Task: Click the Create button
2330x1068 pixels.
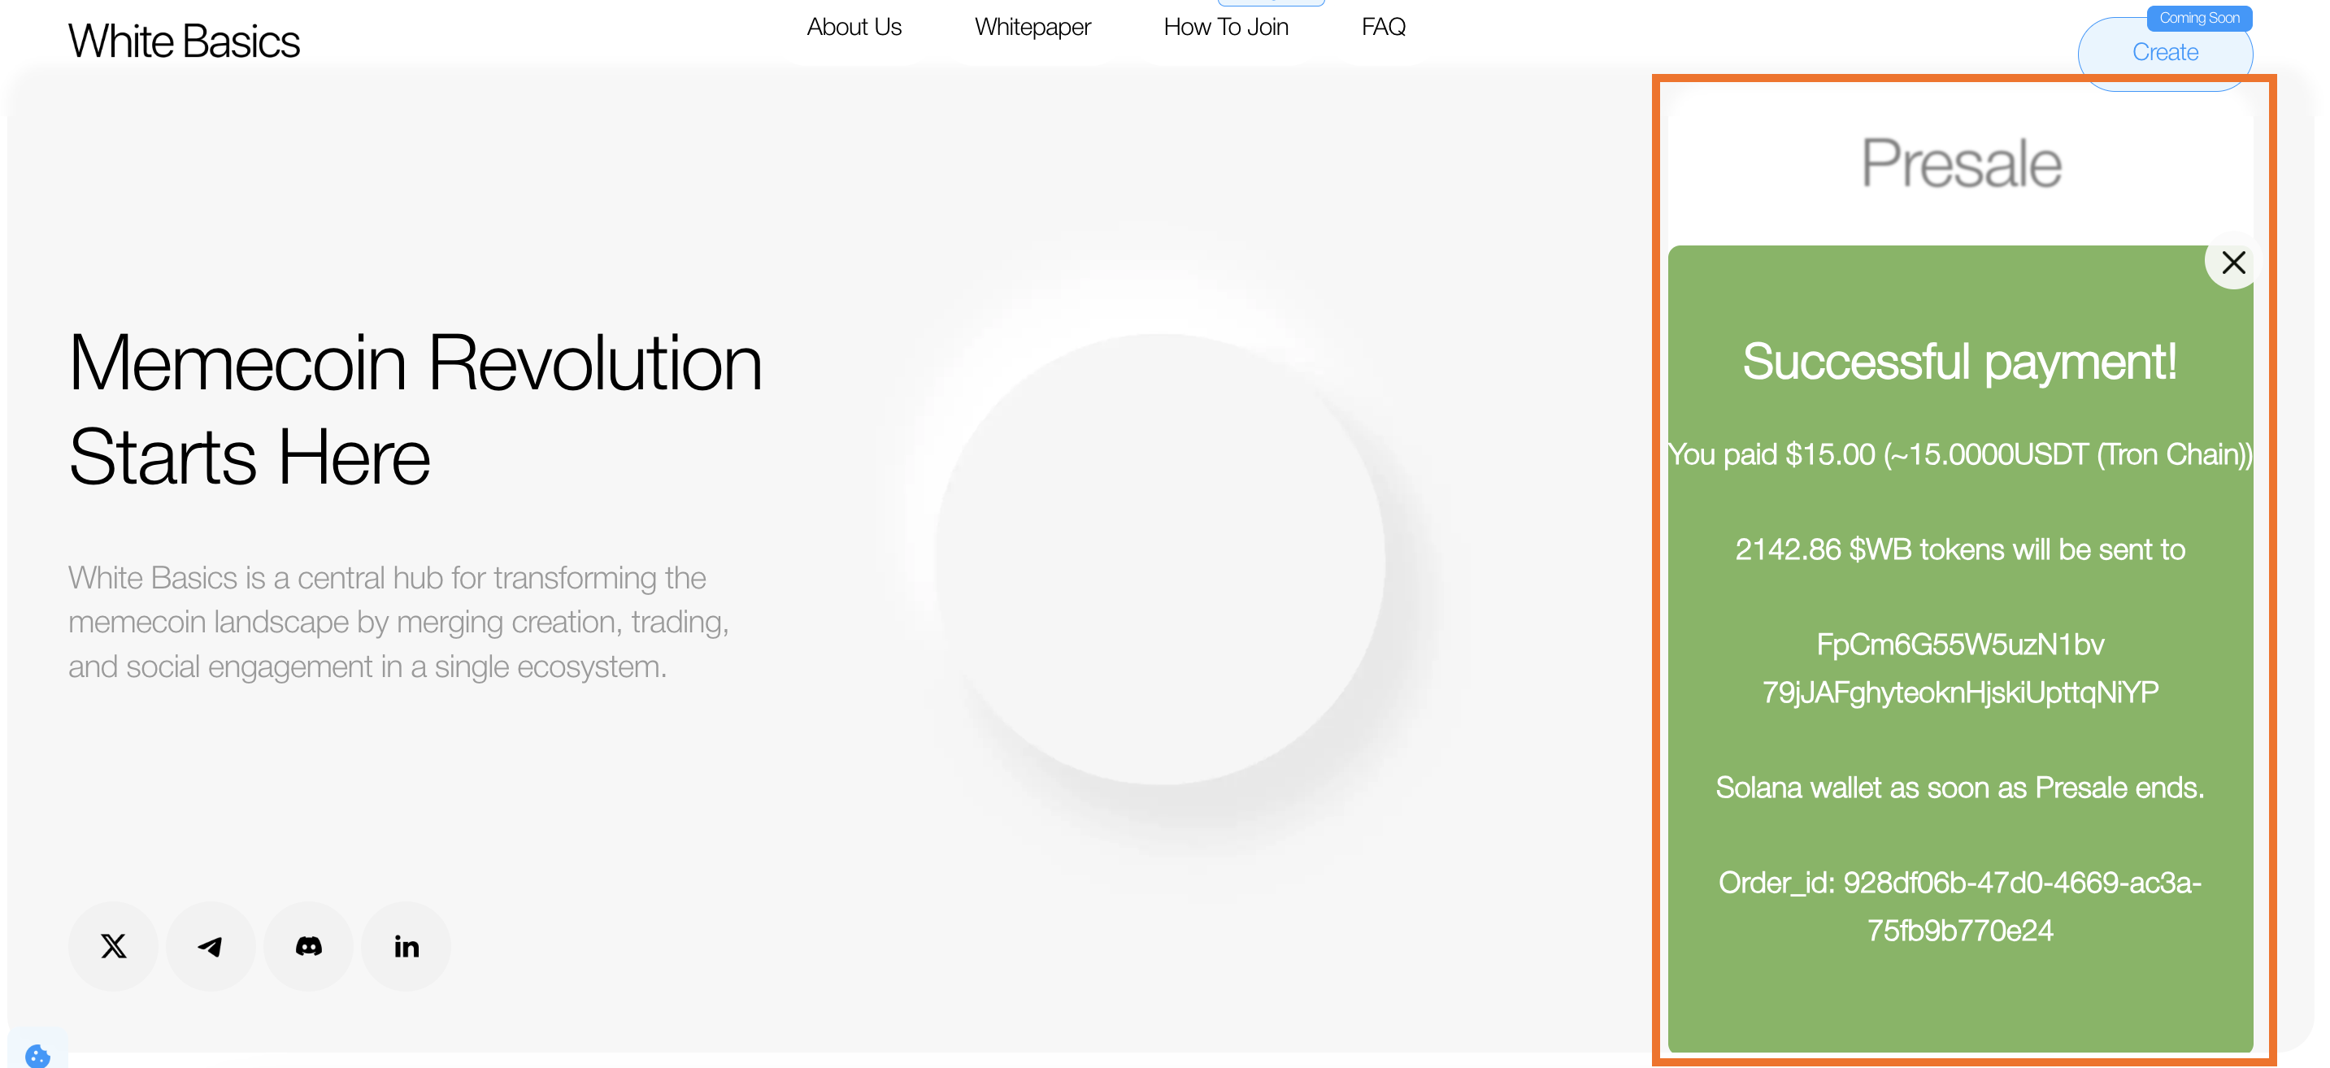Action: click(2164, 53)
